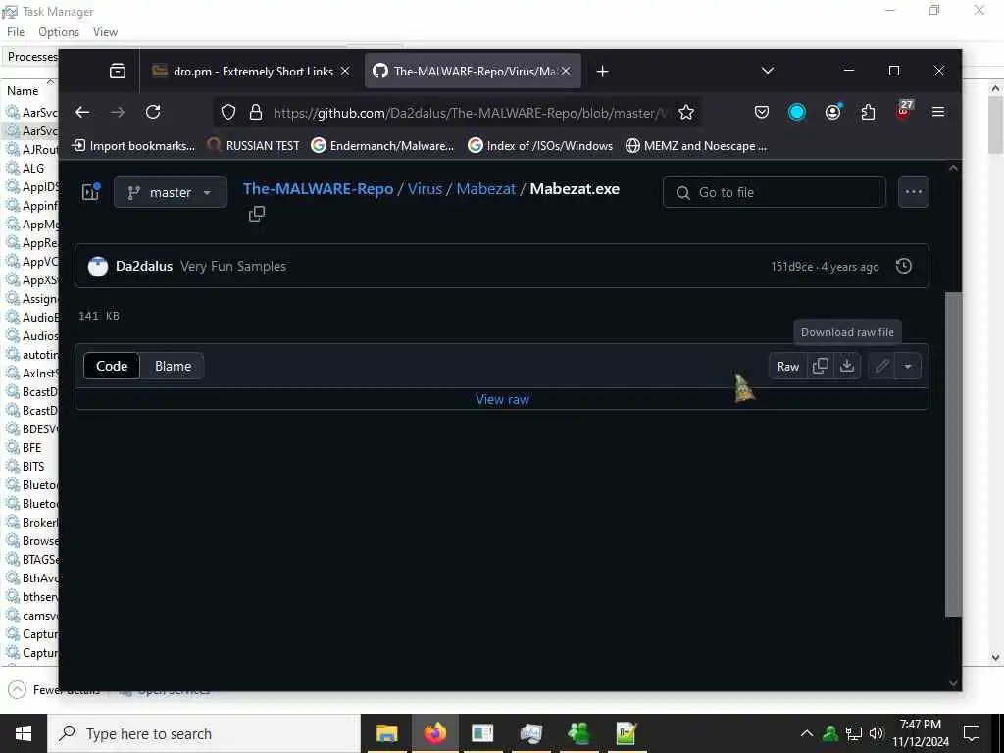This screenshot has height=753, width=1004.
Task: Click the pencil edit file icon
Action: 881,366
